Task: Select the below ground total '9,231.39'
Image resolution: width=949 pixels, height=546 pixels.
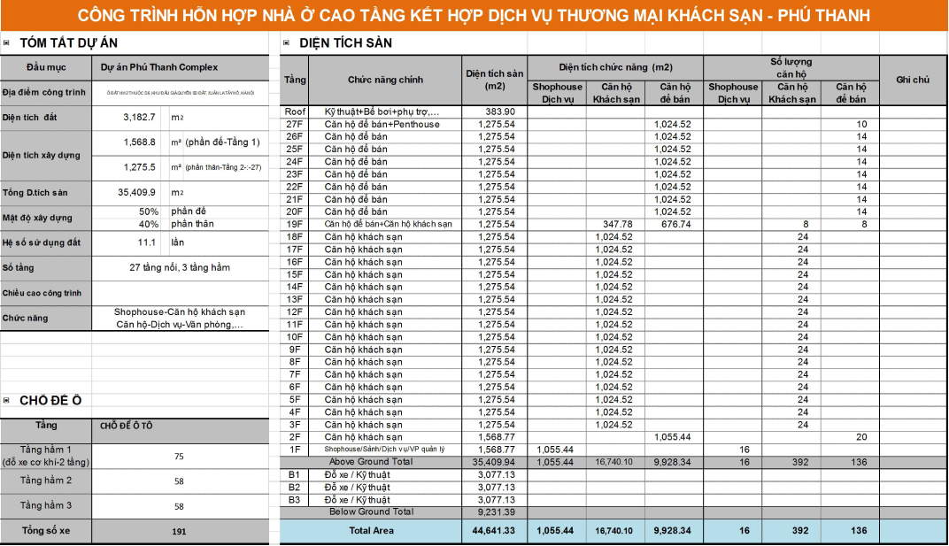Action: pyautogui.click(x=497, y=512)
